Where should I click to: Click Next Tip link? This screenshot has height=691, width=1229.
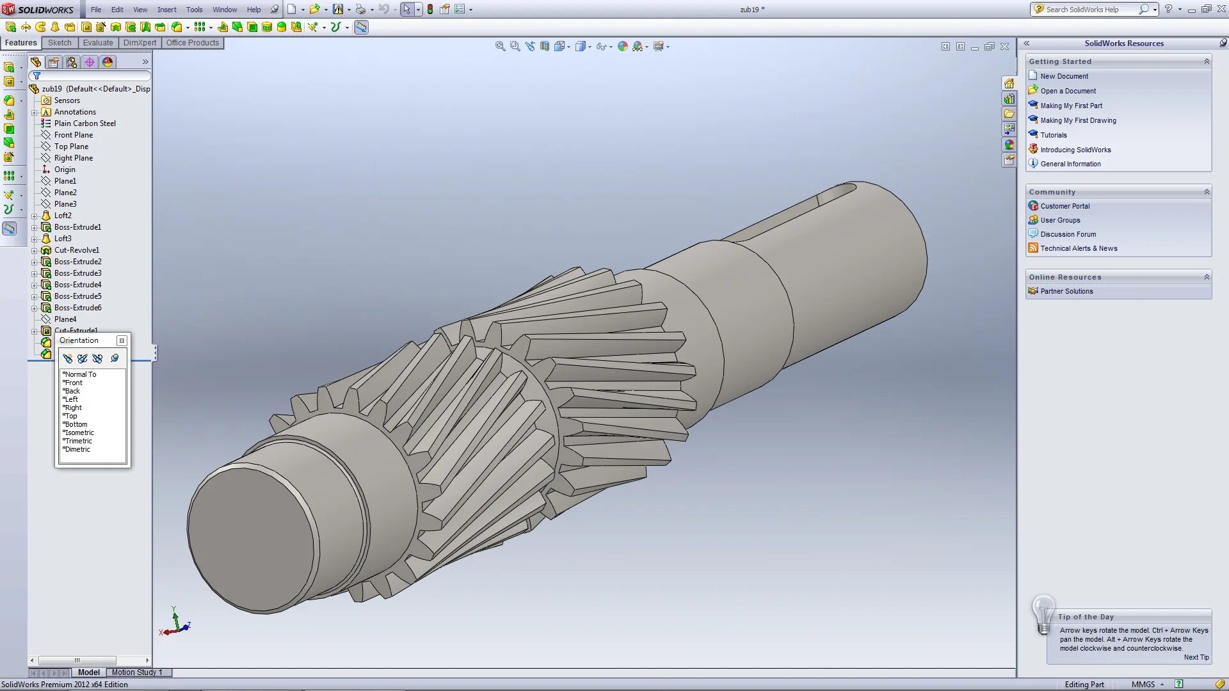1196,657
